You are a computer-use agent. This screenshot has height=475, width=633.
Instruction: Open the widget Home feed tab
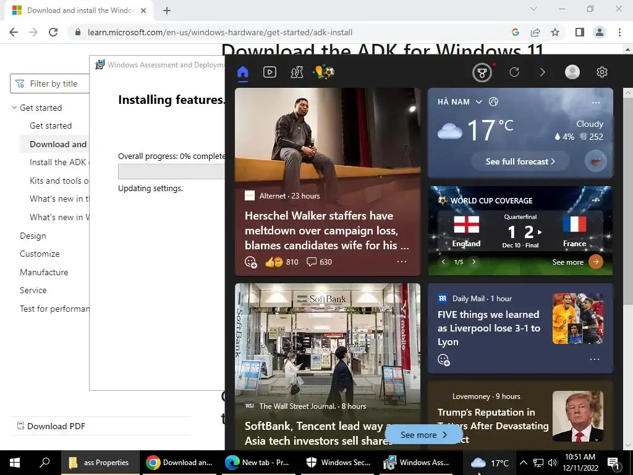[x=242, y=73]
